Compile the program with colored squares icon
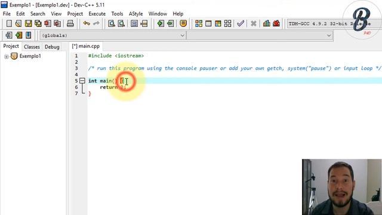The image size is (382, 215). [x=199, y=23]
